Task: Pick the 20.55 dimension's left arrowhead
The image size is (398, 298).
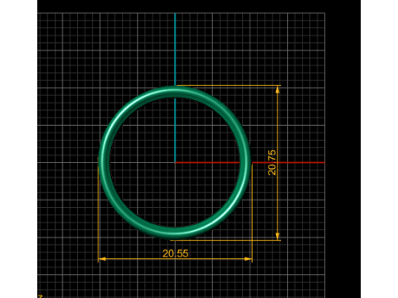Action: click(x=102, y=259)
